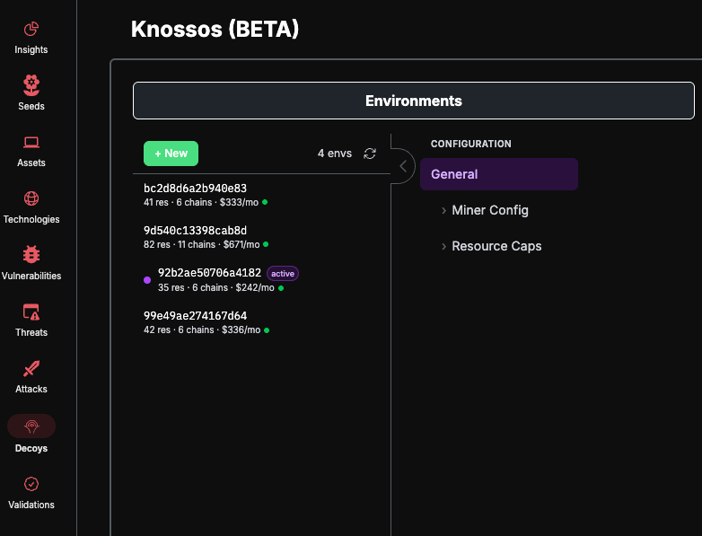Click the Knossos (BETA) page title
Image resolution: width=702 pixels, height=536 pixels.
tap(215, 30)
